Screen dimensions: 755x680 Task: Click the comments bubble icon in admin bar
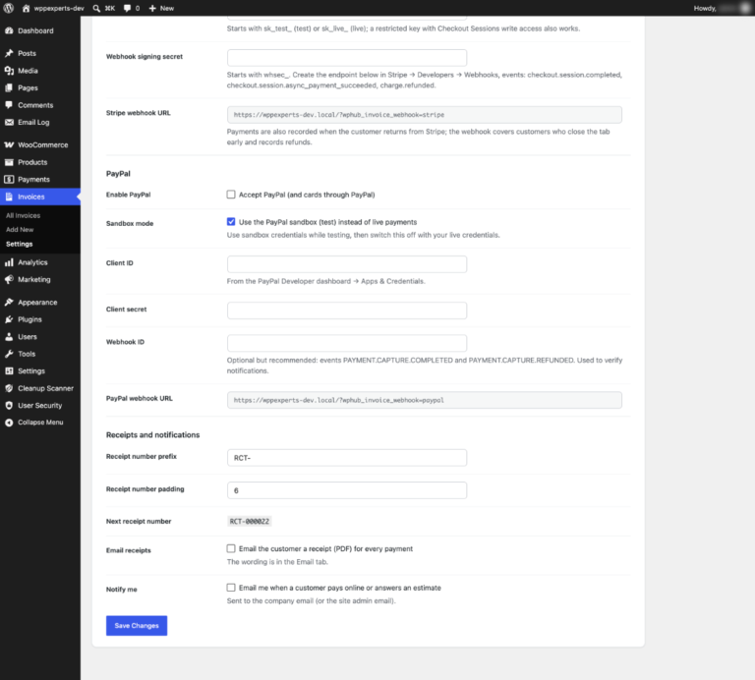coord(127,8)
